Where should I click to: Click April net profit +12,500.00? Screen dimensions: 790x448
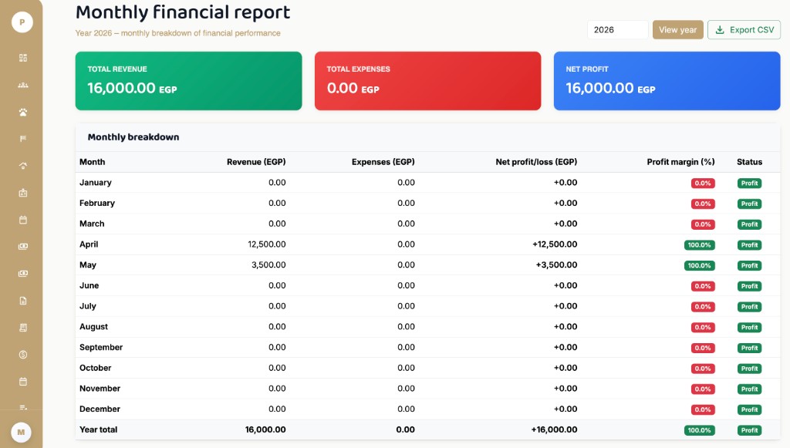click(555, 244)
